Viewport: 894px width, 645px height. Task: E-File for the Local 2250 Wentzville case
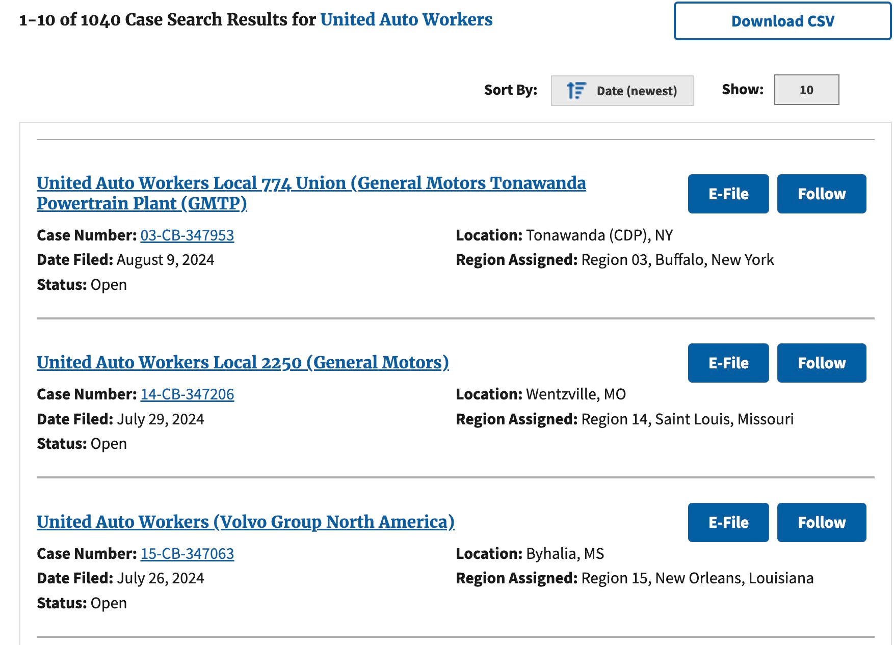pos(728,363)
